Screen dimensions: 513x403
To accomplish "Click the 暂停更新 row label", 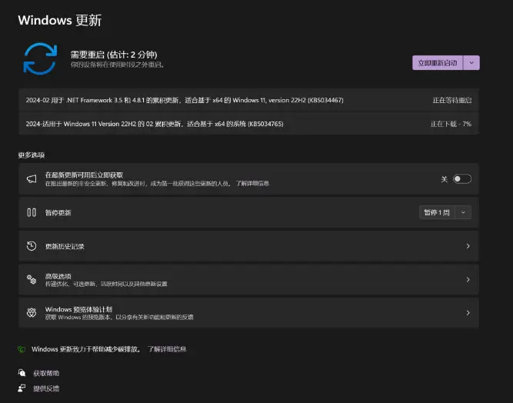I will click(58, 212).
